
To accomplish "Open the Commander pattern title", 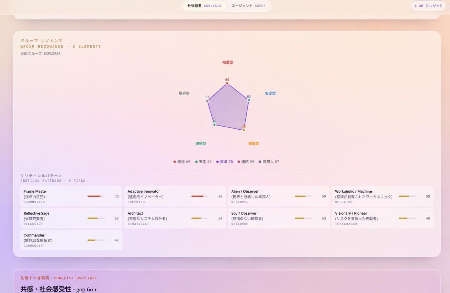I will click(34, 235).
